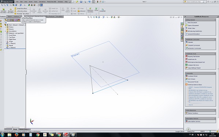Collapse the Online Resources section

click(x=215, y=110)
